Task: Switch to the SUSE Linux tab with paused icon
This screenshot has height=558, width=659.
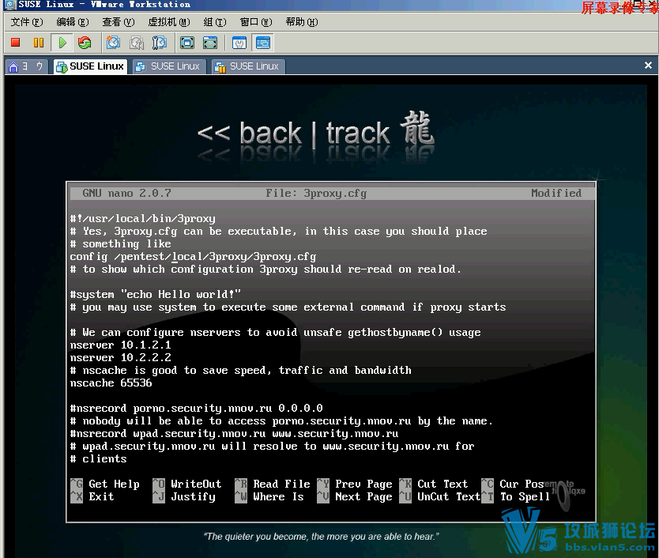Action: [248, 66]
